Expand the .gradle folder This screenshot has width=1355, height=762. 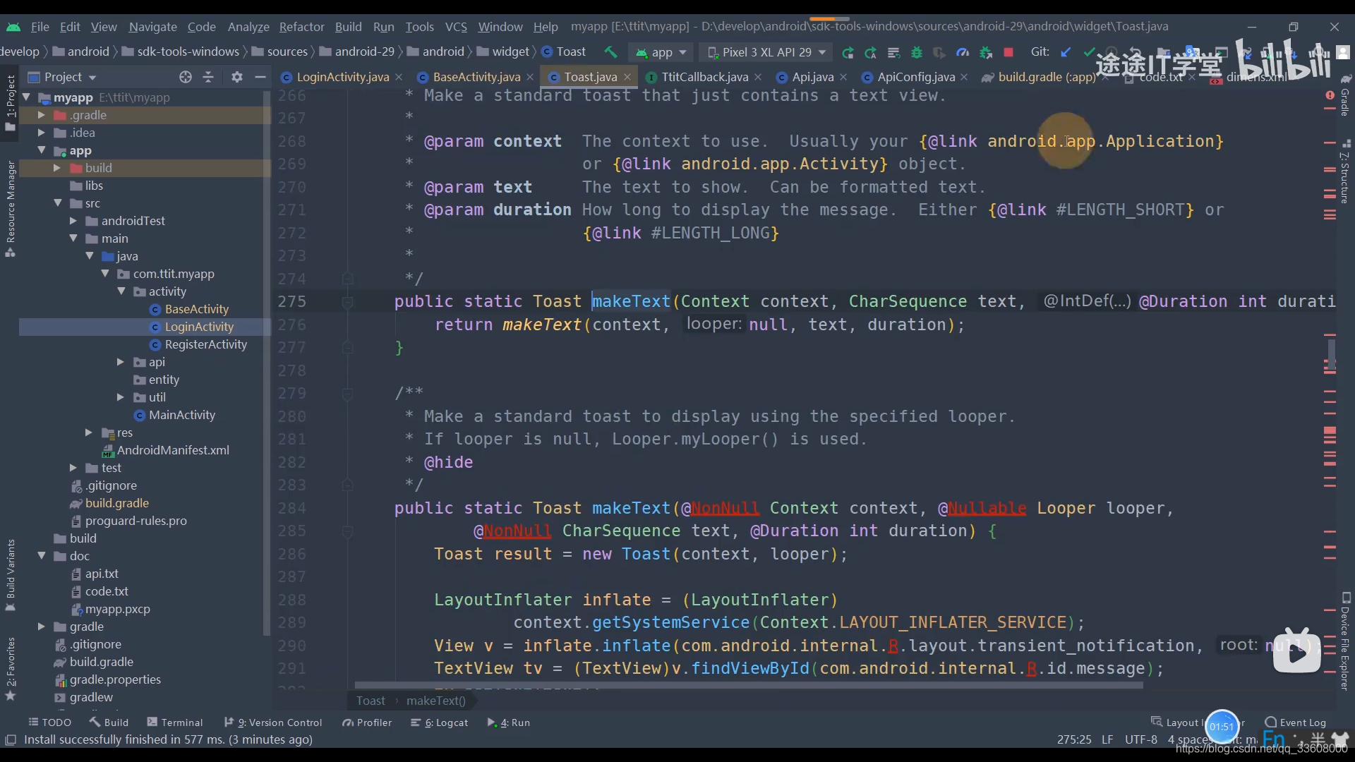(x=42, y=115)
